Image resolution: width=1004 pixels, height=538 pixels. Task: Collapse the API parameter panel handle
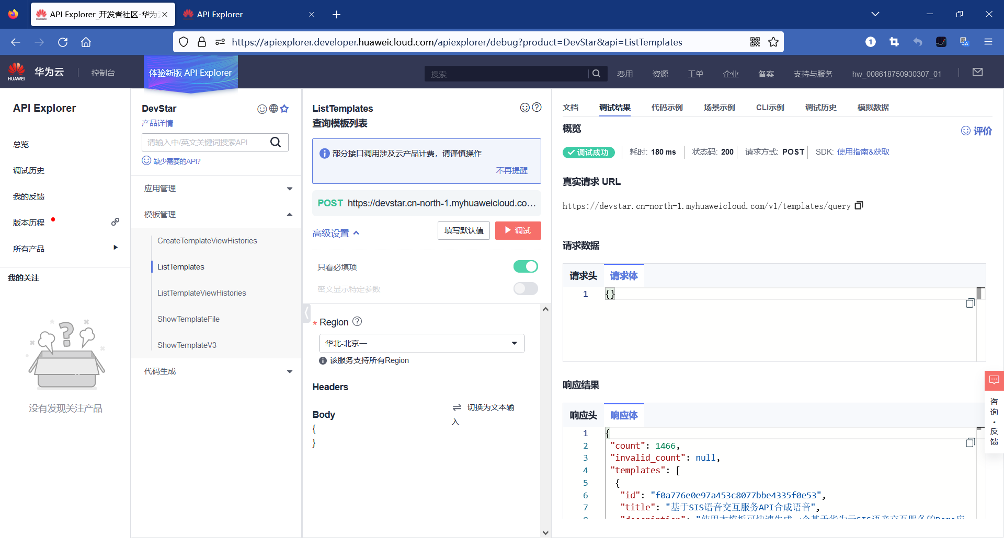[306, 313]
